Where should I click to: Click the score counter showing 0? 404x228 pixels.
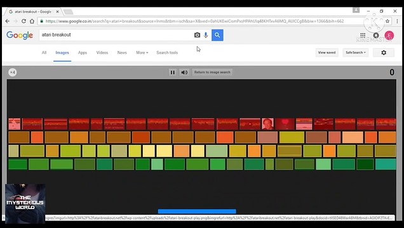coord(392,72)
